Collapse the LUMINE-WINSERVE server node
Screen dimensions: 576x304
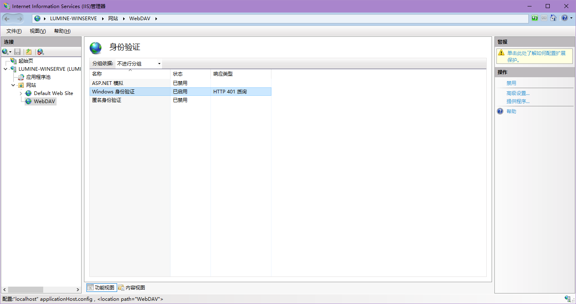[x=5, y=69]
